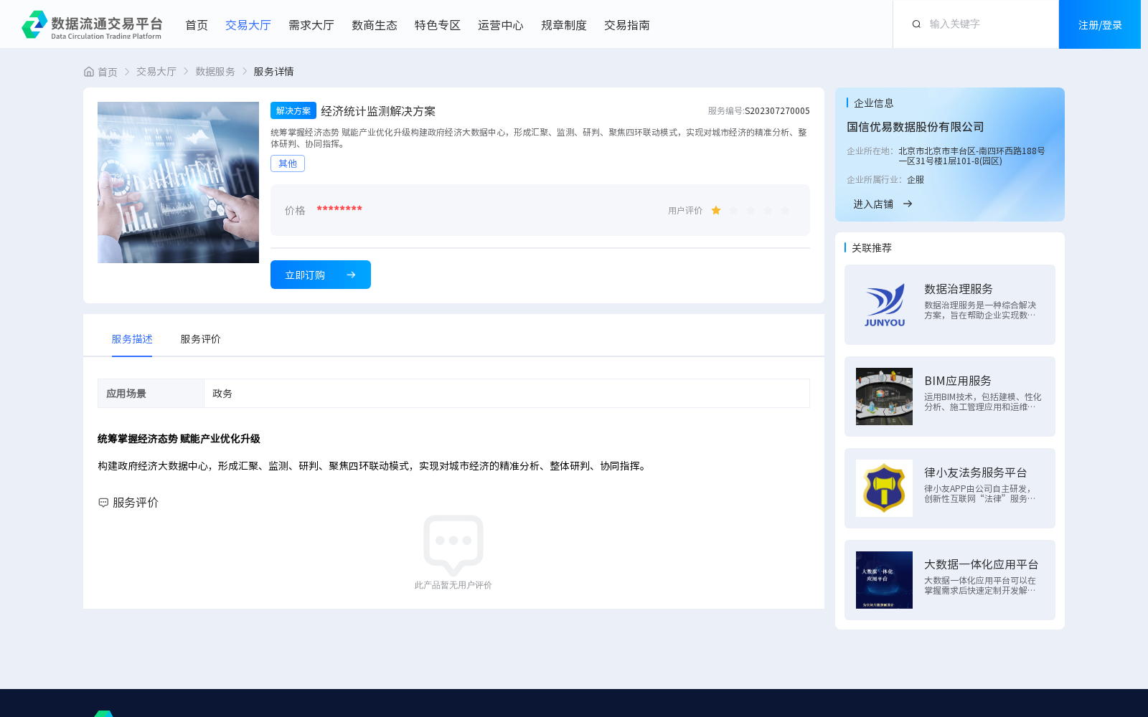Click the search magnifier icon
1148x717 pixels.
(x=916, y=24)
